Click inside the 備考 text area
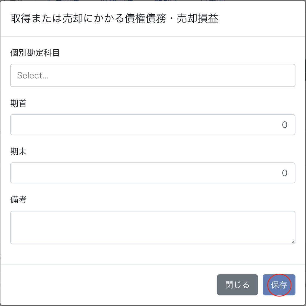This screenshot has height=306, width=306. pos(153,227)
